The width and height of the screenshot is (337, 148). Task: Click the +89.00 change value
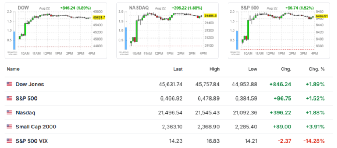point(282,127)
